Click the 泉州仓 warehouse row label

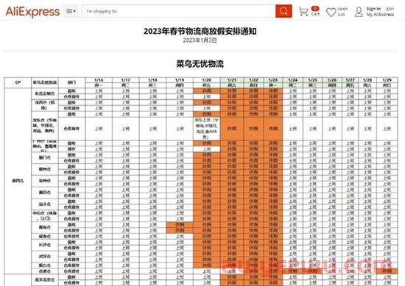[x=45, y=181]
